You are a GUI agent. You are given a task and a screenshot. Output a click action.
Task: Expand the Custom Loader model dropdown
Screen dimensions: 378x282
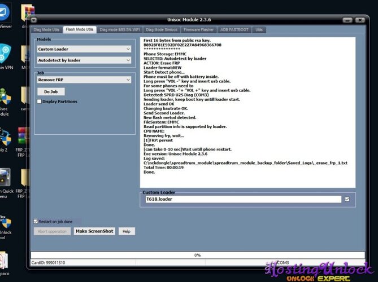coord(84,49)
